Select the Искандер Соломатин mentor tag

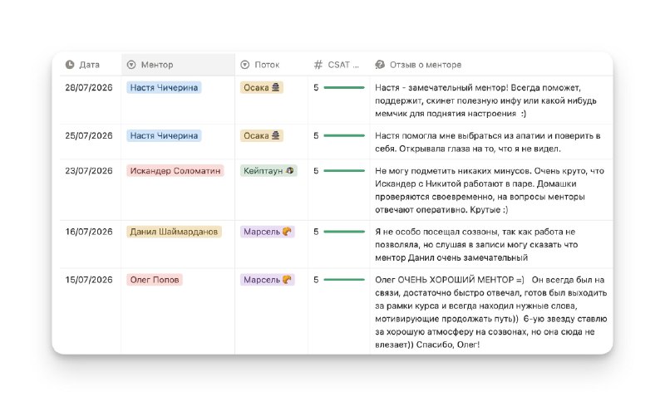pyautogui.click(x=175, y=170)
